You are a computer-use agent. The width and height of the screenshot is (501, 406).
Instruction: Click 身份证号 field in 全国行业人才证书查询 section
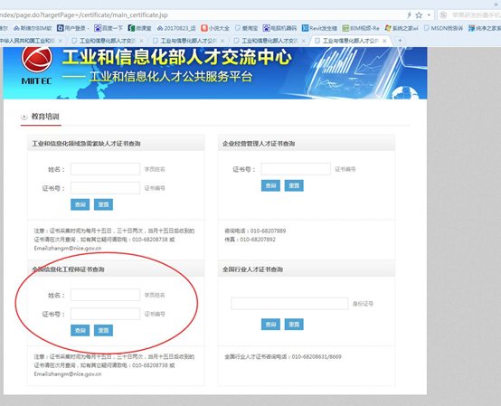tap(289, 304)
